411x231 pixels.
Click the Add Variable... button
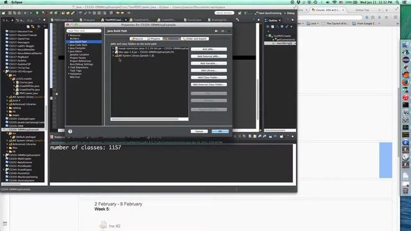tap(209, 64)
